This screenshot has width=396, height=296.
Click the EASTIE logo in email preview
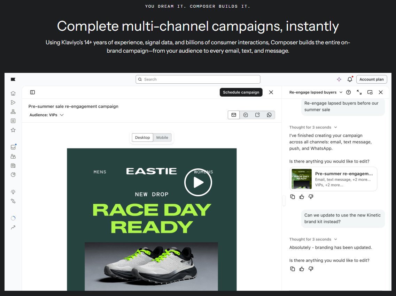click(151, 171)
